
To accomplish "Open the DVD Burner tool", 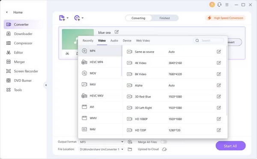I will tap(19, 80).
